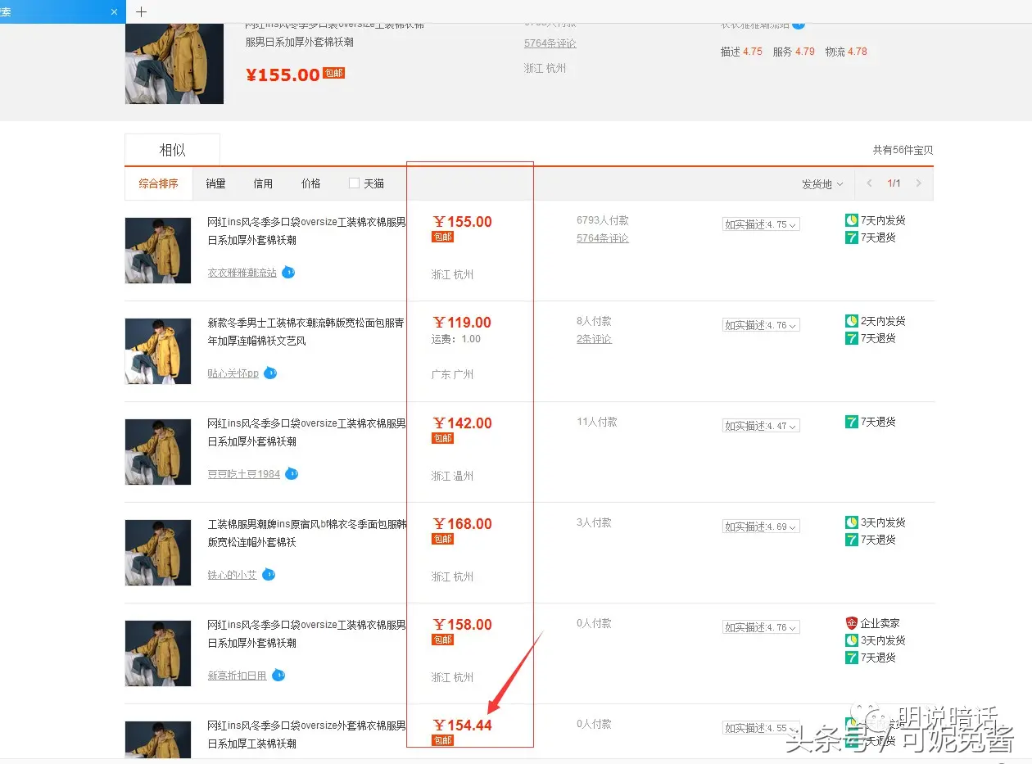Screen dimensions: 1032x764
Task: Click the 企业卖家 red badge icon
Action: (x=852, y=623)
